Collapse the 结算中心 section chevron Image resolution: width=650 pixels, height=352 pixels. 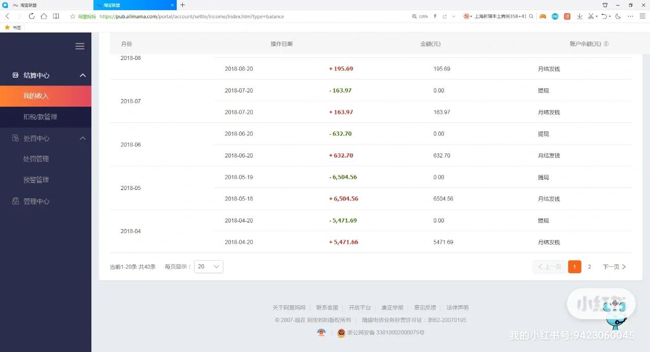point(83,75)
